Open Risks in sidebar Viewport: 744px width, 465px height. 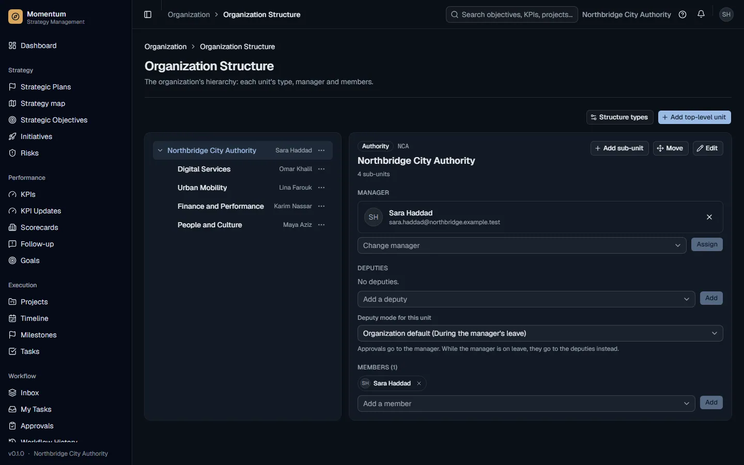(x=66, y=153)
